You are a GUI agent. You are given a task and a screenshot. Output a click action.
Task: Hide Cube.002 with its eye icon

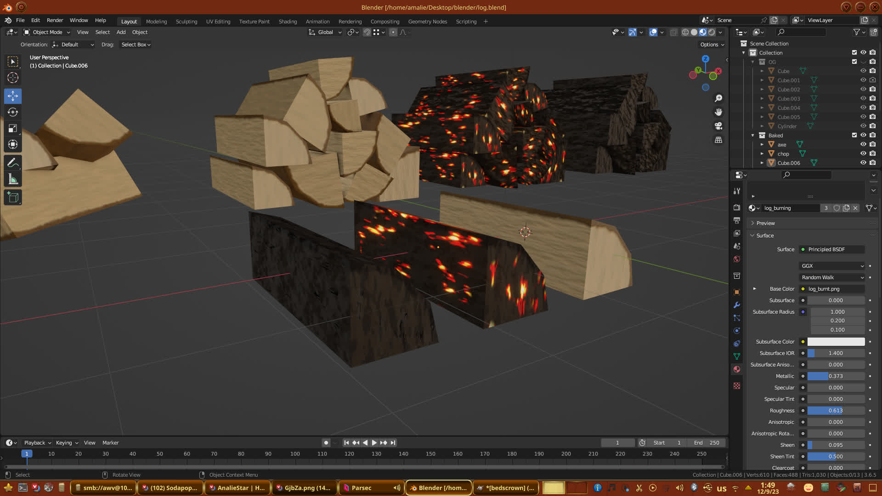coord(863,89)
